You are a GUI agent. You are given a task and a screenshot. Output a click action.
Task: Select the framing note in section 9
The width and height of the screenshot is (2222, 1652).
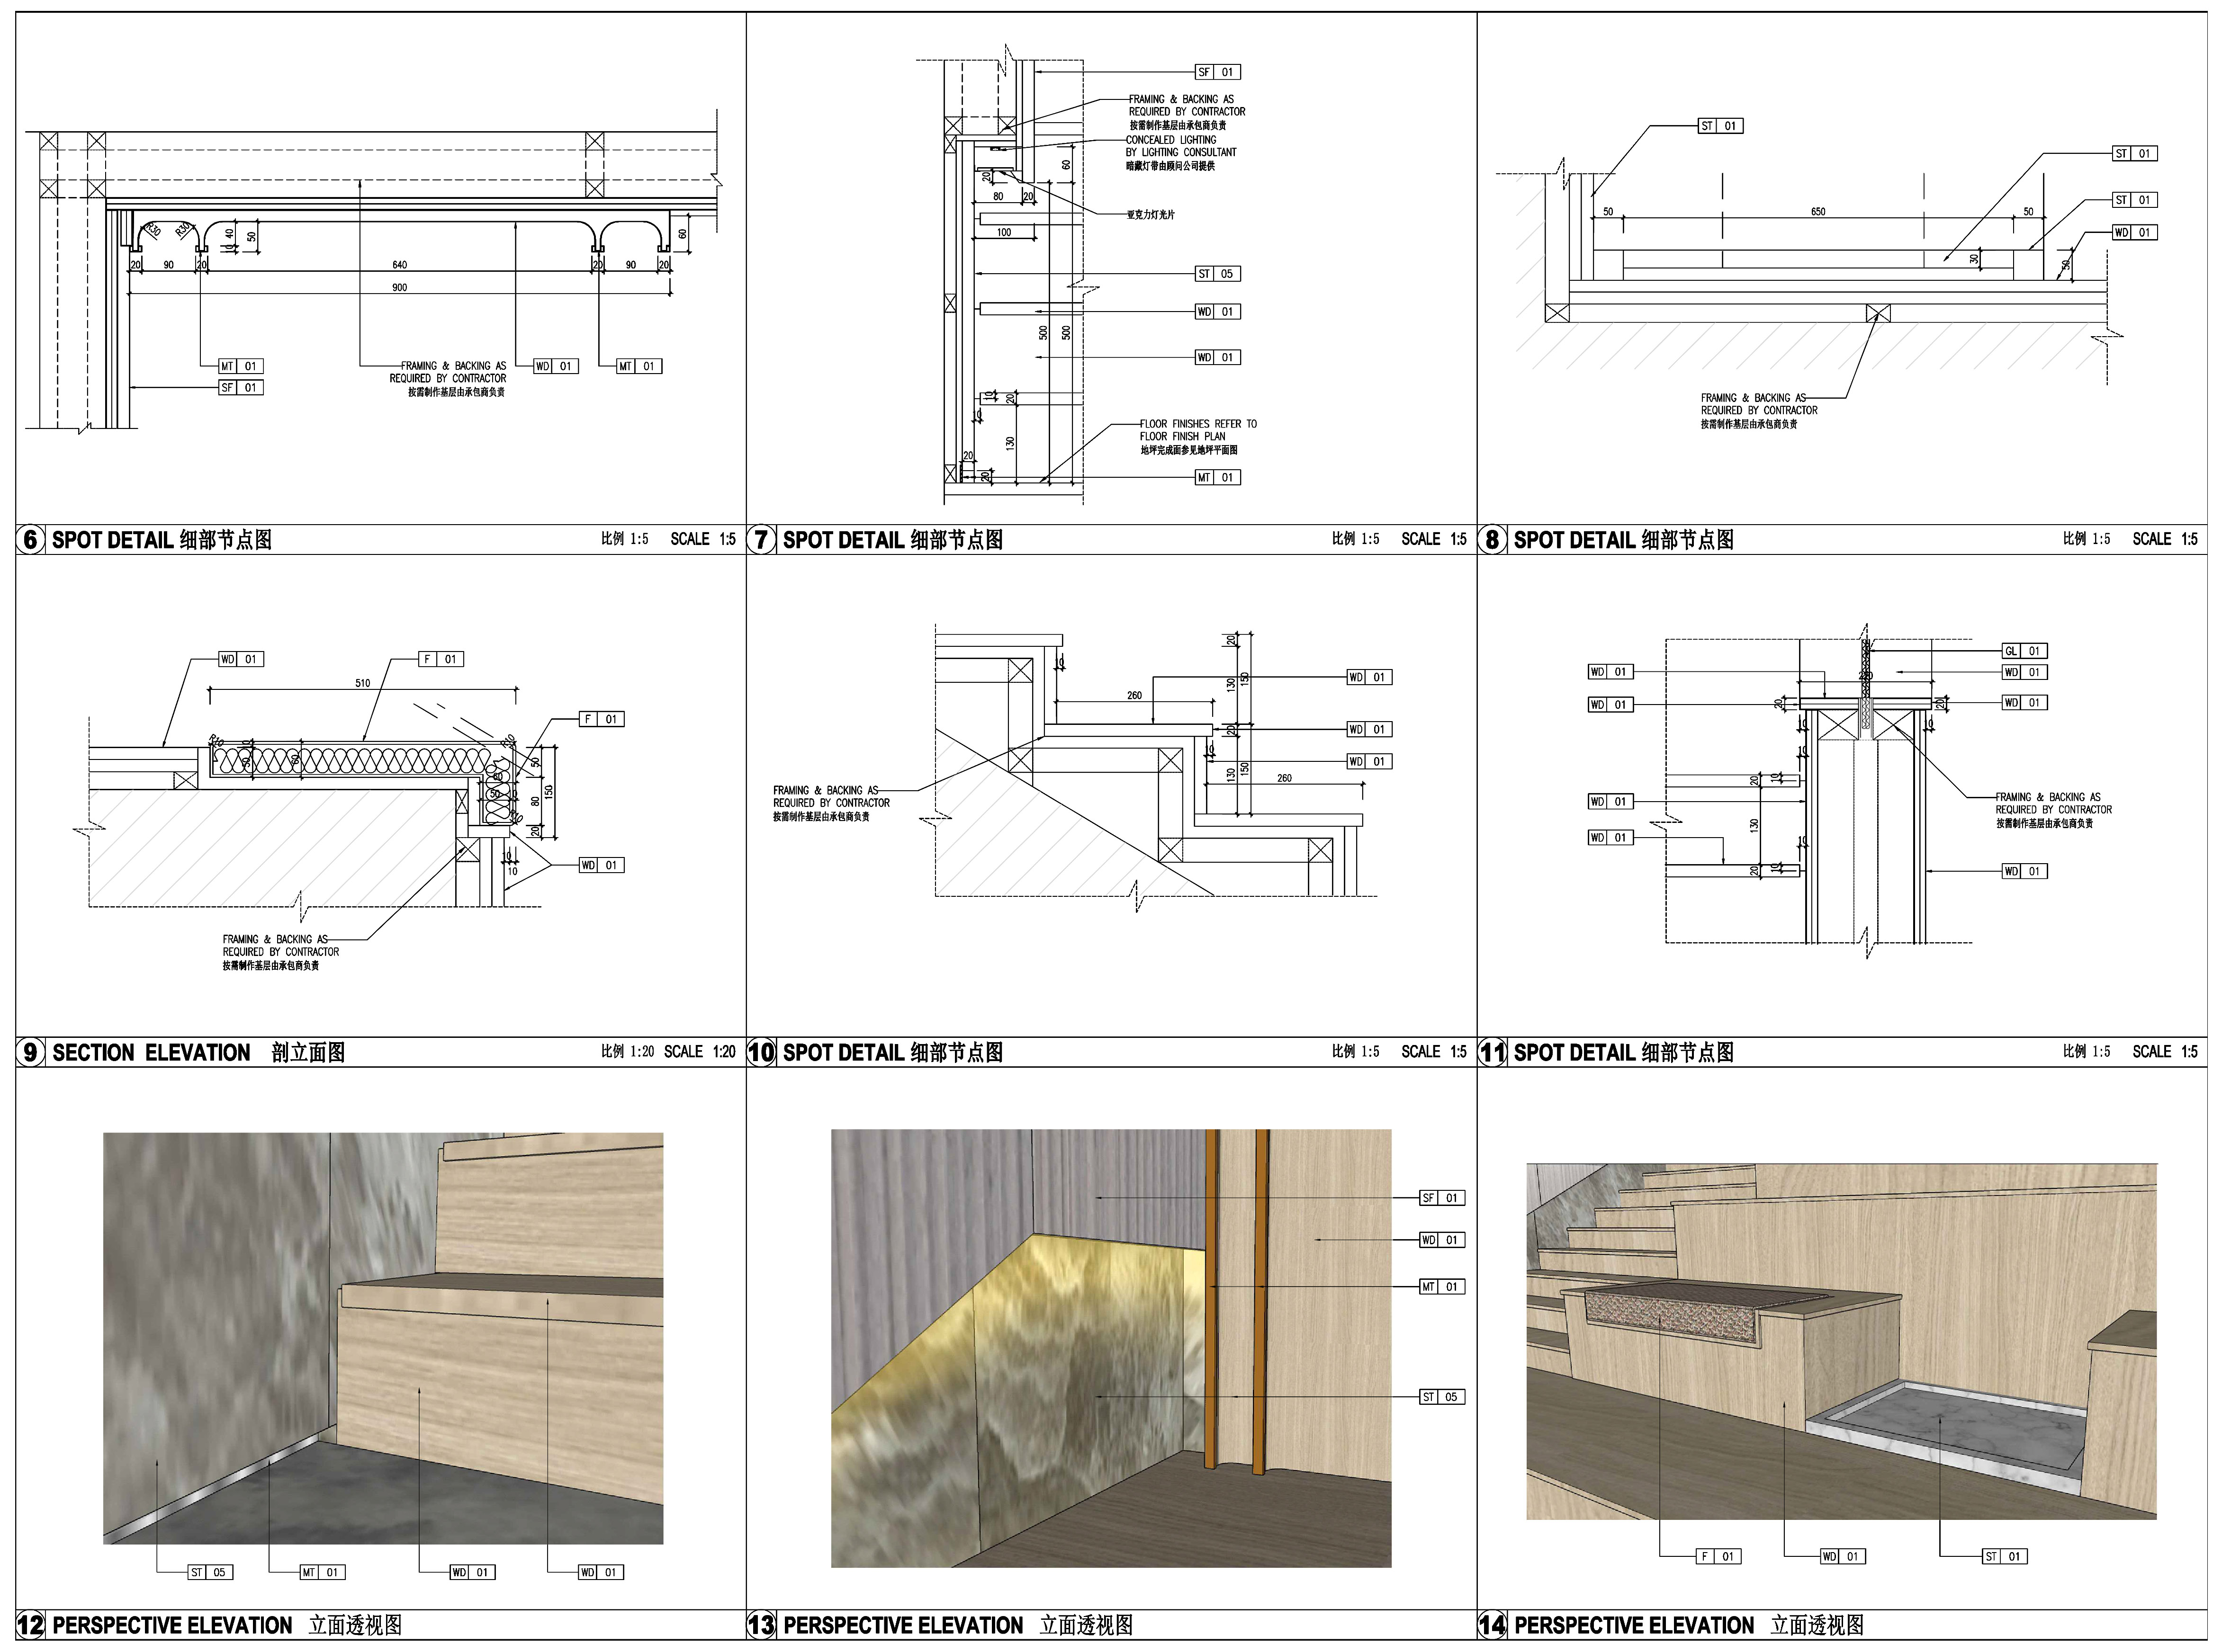click(x=281, y=953)
